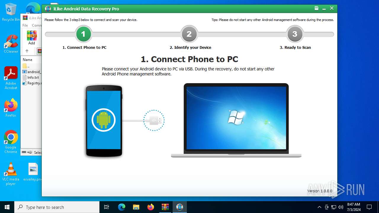Click the up-arrow navigation in WinRAR
Image resolution: width=379 pixels, height=213 pixels.
pos(27,51)
